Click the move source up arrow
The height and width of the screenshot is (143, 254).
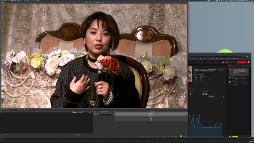point(79,134)
